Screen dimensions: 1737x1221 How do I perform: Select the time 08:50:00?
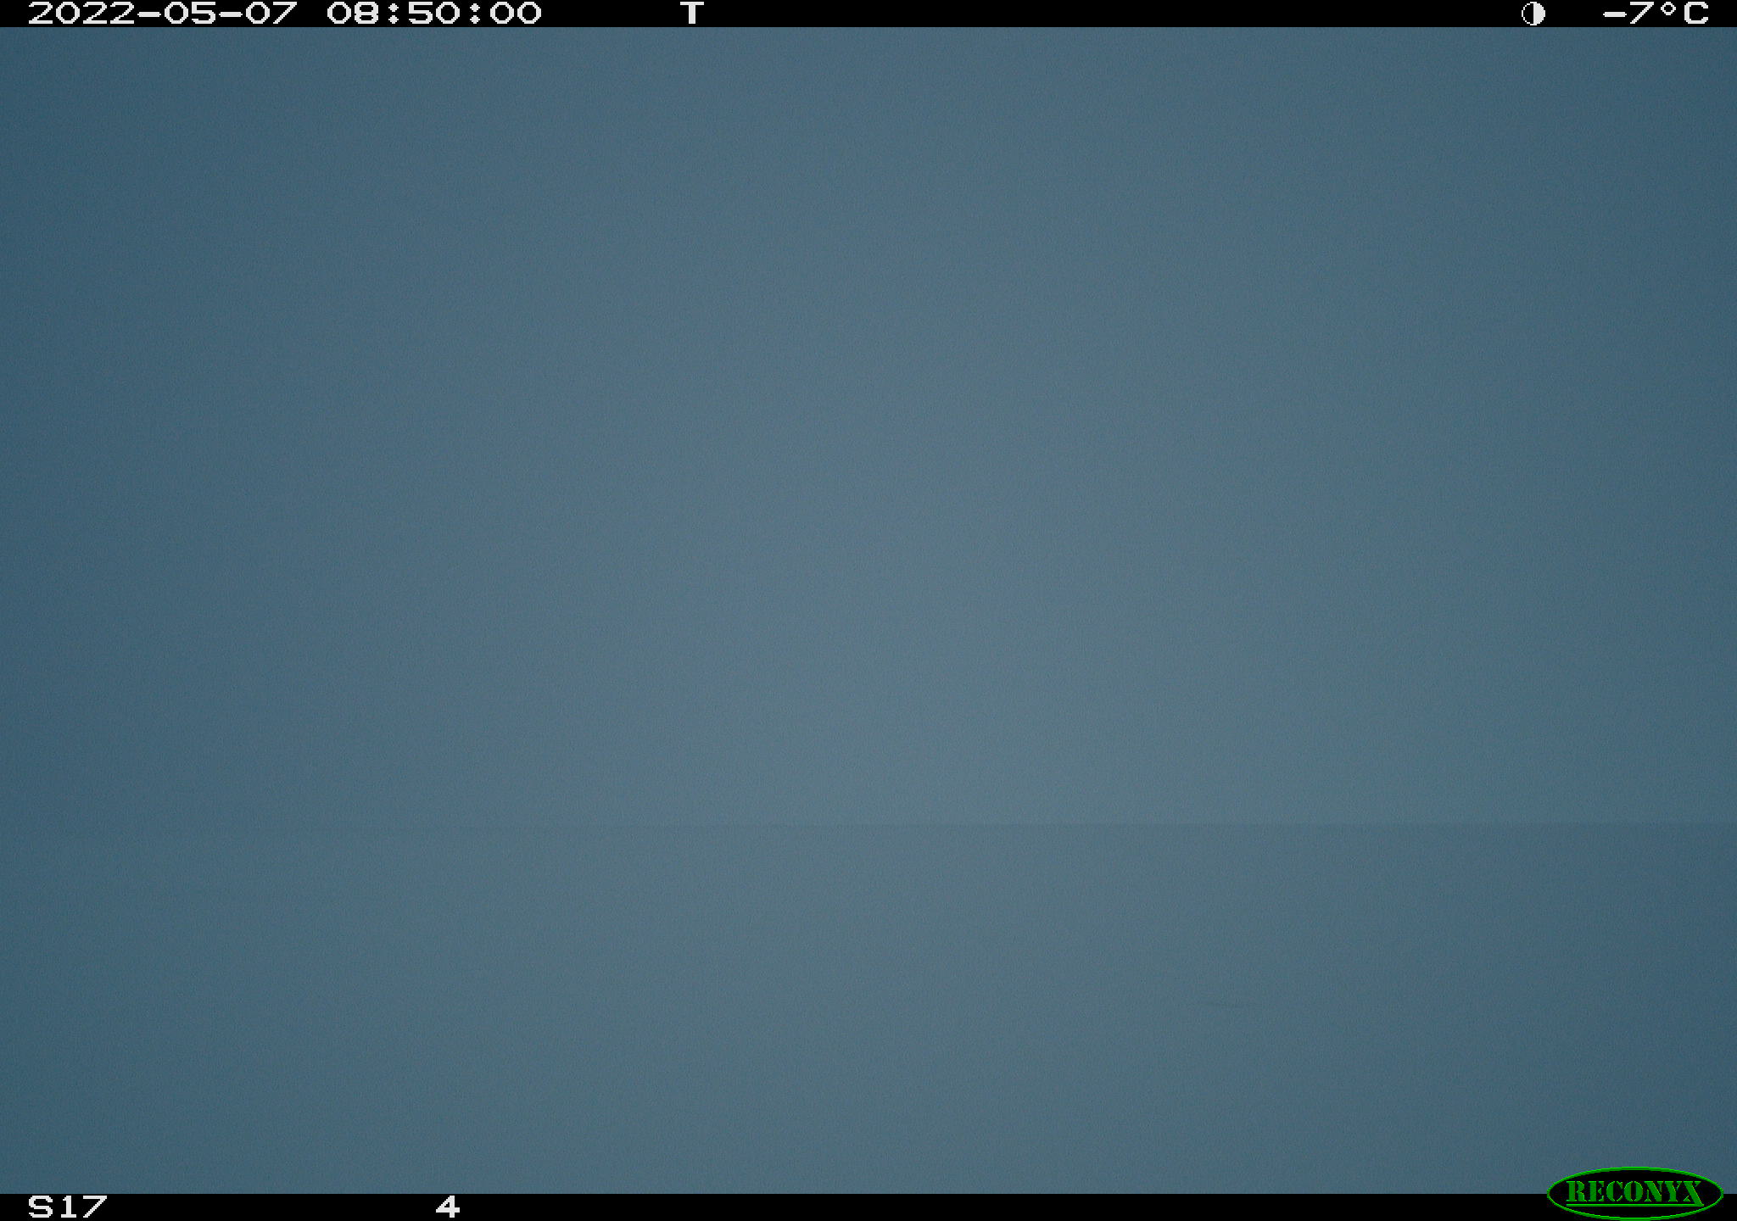pos(434,14)
